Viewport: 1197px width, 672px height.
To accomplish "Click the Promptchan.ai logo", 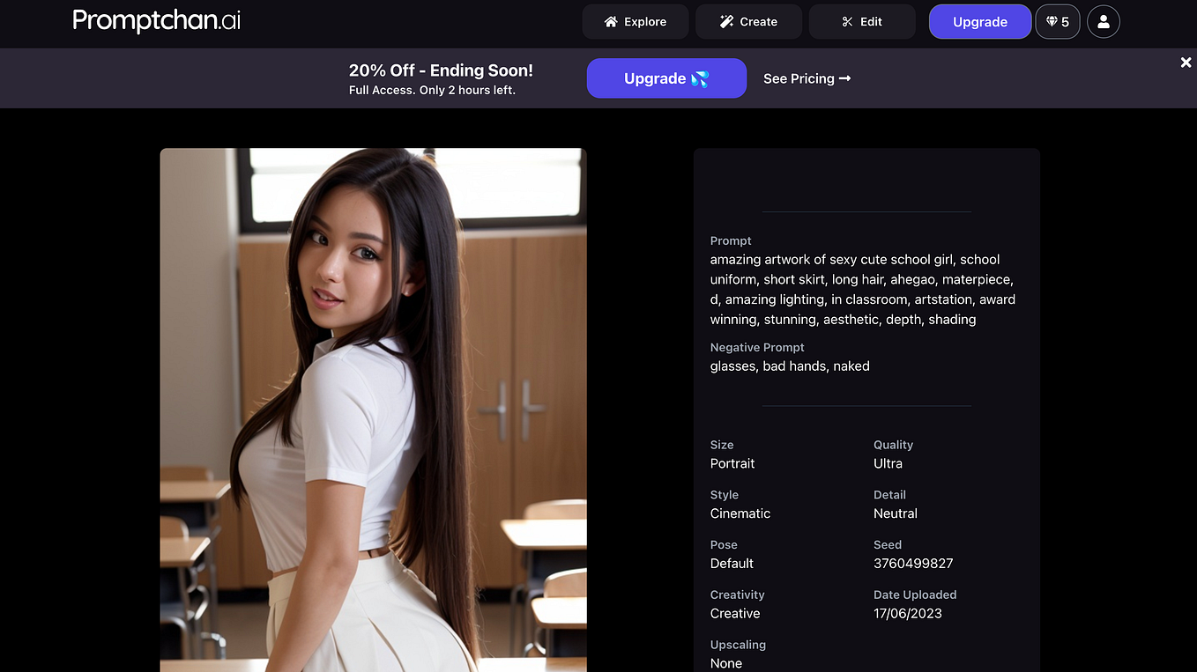I will [156, 20].
